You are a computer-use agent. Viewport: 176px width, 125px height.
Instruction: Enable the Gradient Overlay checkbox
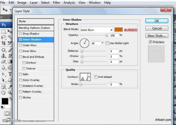point(20,86)
